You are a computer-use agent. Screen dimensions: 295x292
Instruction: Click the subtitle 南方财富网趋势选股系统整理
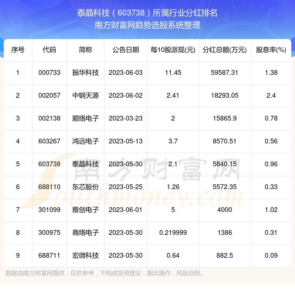[x=147, y=25]
